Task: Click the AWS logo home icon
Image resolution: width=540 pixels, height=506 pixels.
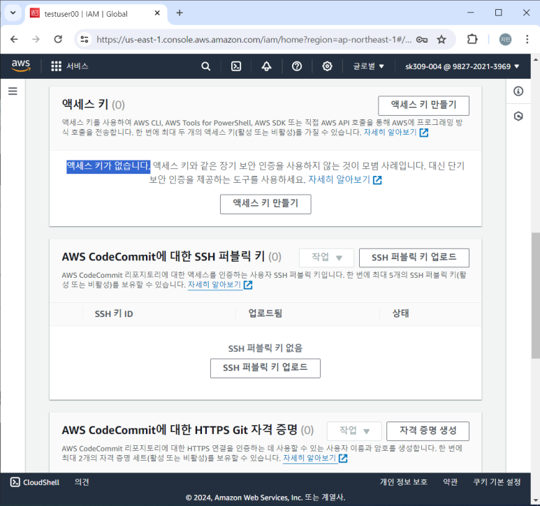Action: pos(21,66)
